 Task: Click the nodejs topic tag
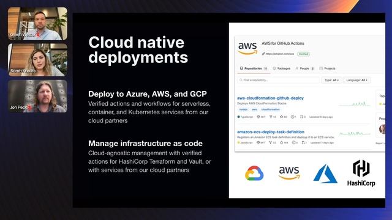click(x=243, y=109)
